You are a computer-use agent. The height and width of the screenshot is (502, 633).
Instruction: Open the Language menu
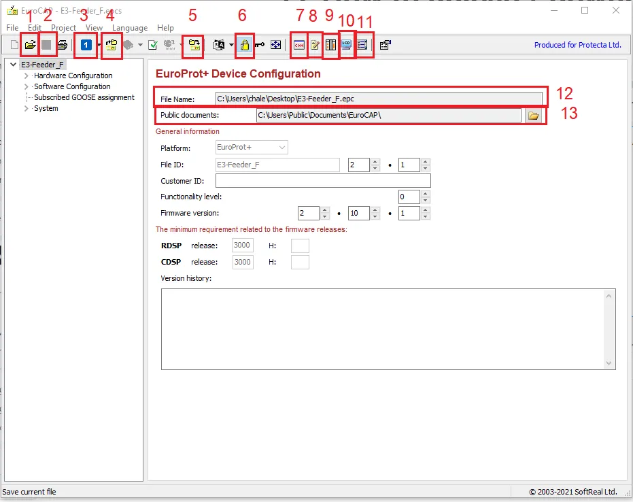click(x=130, y=28)
